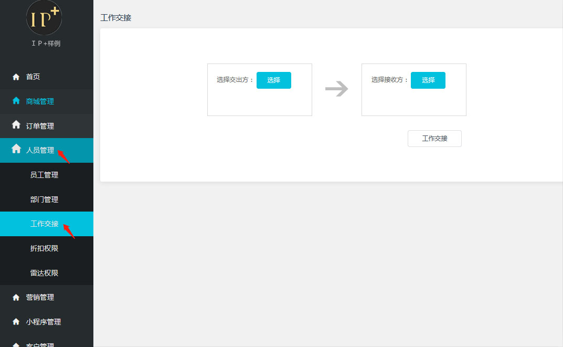Select the 工作交接 submenu item
The width and height of the screenshot is (563, 347).
pyautogui.click(x=44, y=224)
